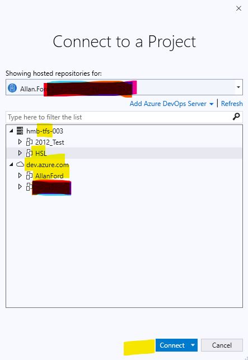Click the account avatar icon beside Allan.For

(12, 88)
